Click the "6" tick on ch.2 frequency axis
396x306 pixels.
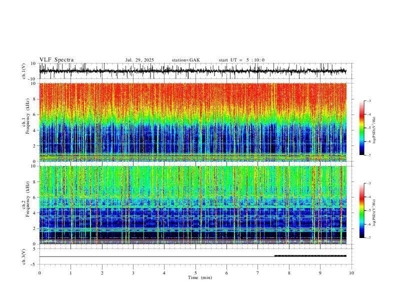point(34,197)
